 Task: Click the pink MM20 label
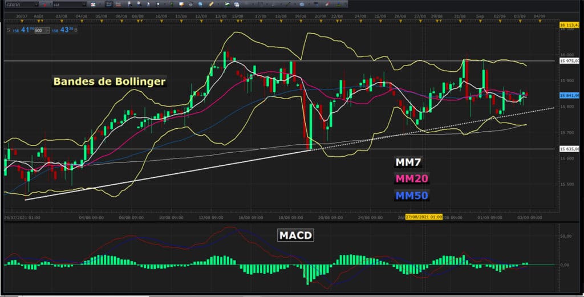(x=412, y=178)
